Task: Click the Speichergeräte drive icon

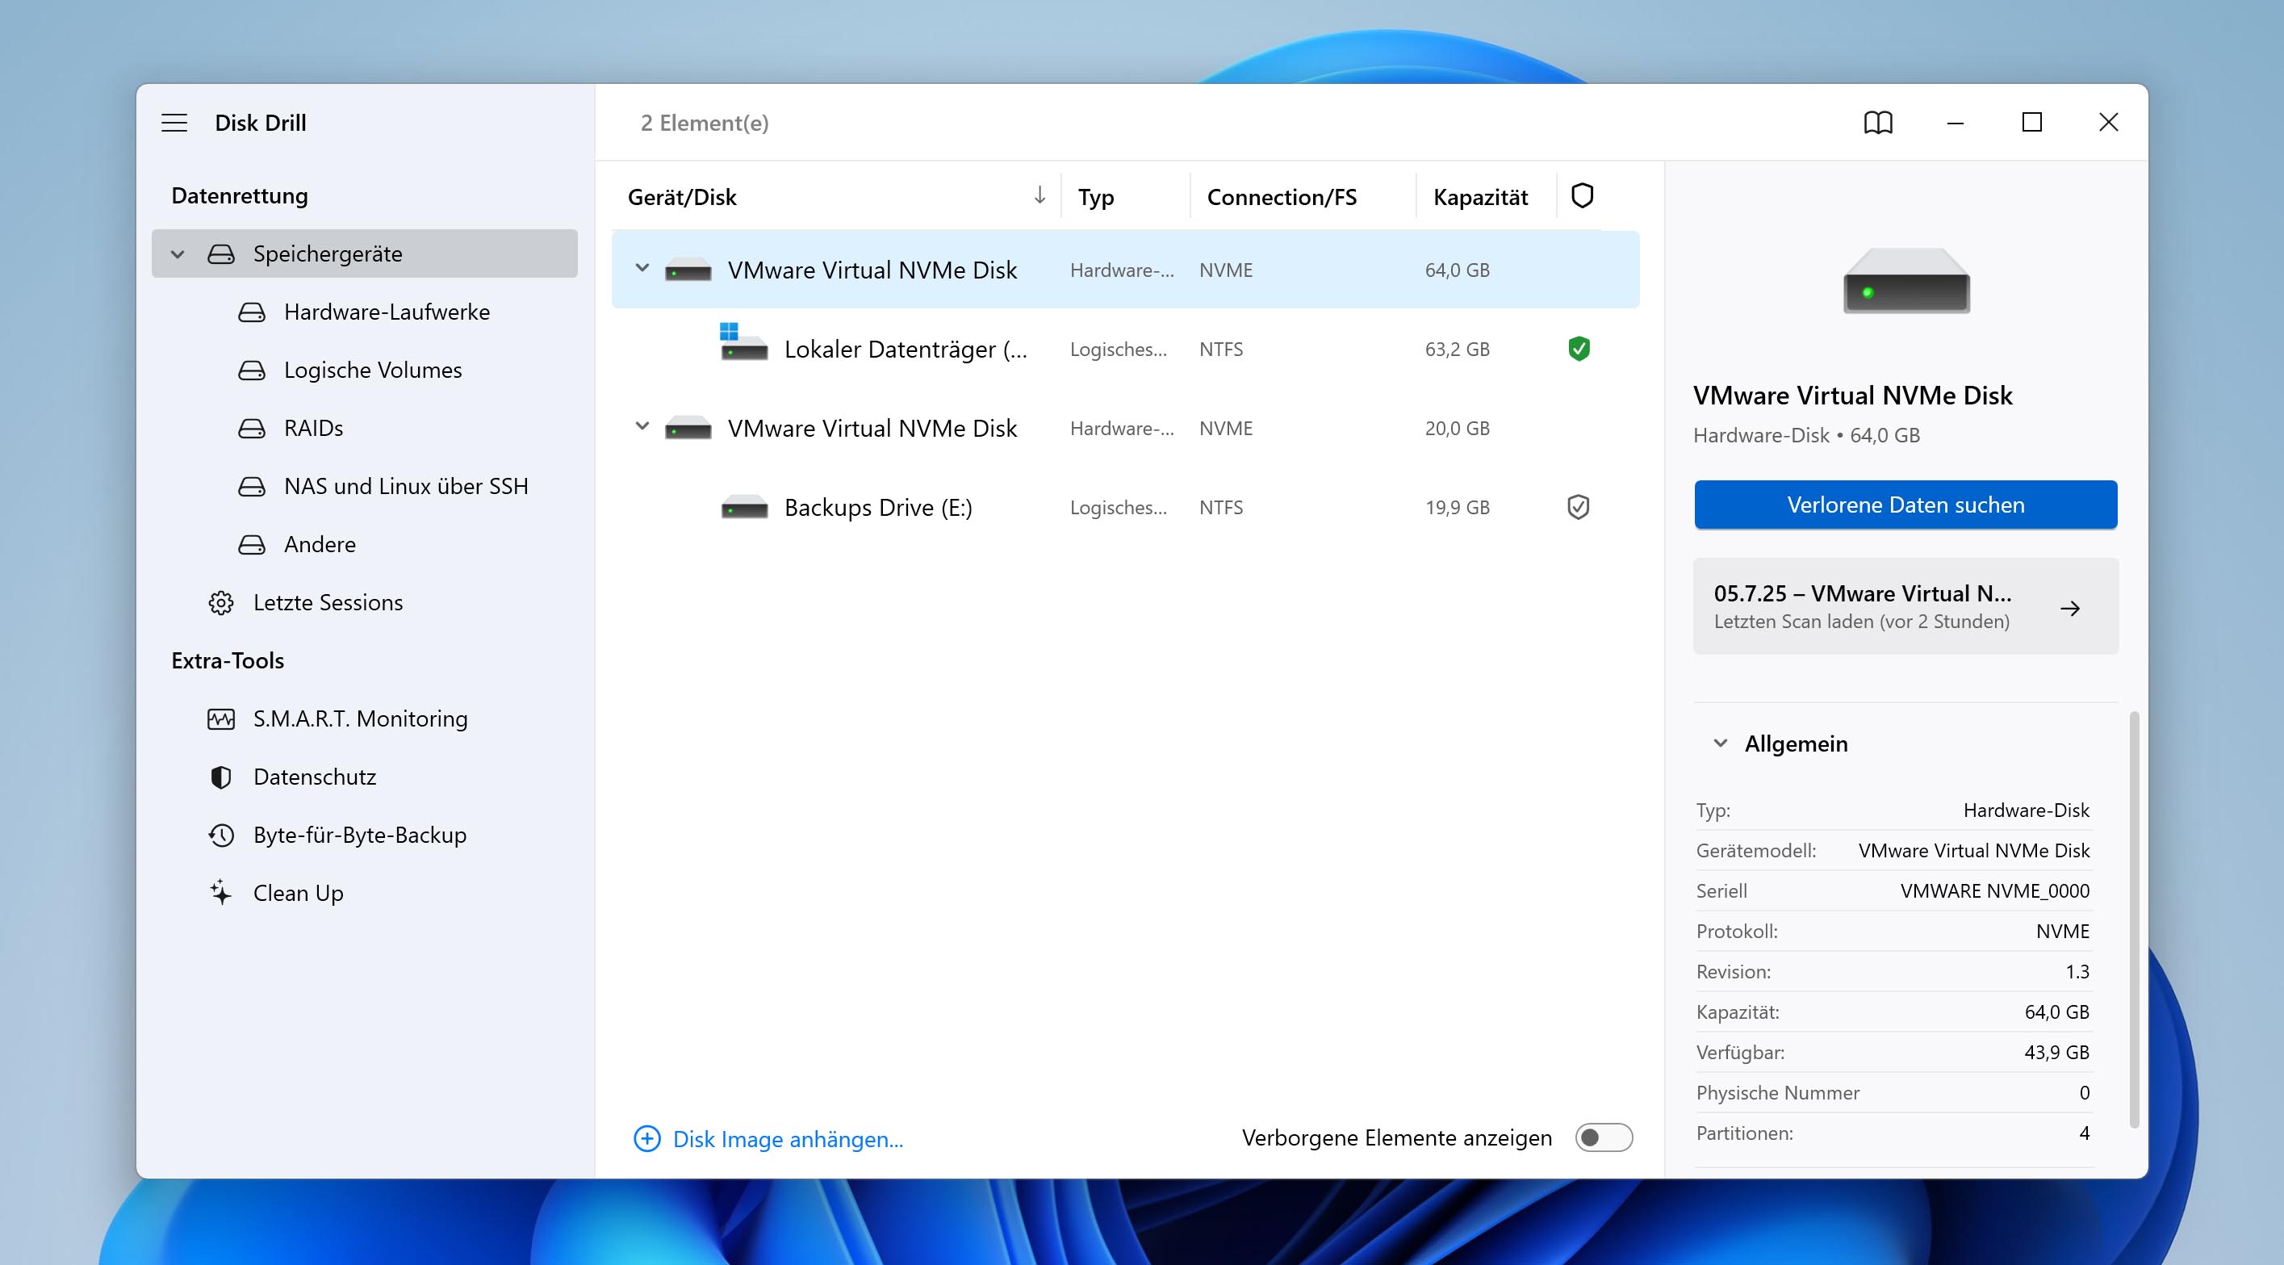Action: (x=221, y=254)
